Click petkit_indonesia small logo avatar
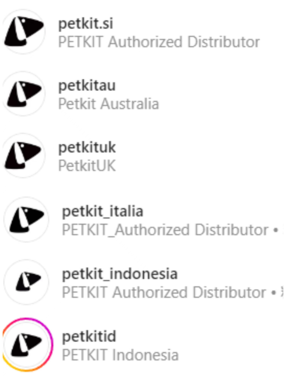The image size is (286, 382). tap(26, 282)
